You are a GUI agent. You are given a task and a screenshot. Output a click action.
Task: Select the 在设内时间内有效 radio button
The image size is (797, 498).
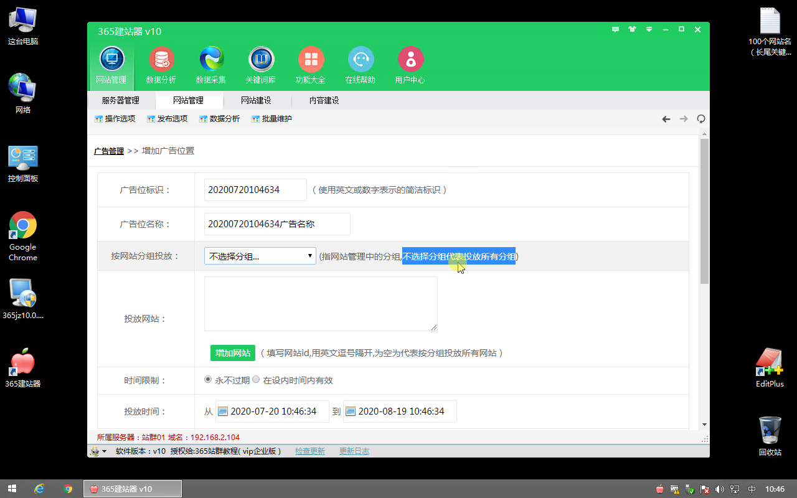coord(256,379)
